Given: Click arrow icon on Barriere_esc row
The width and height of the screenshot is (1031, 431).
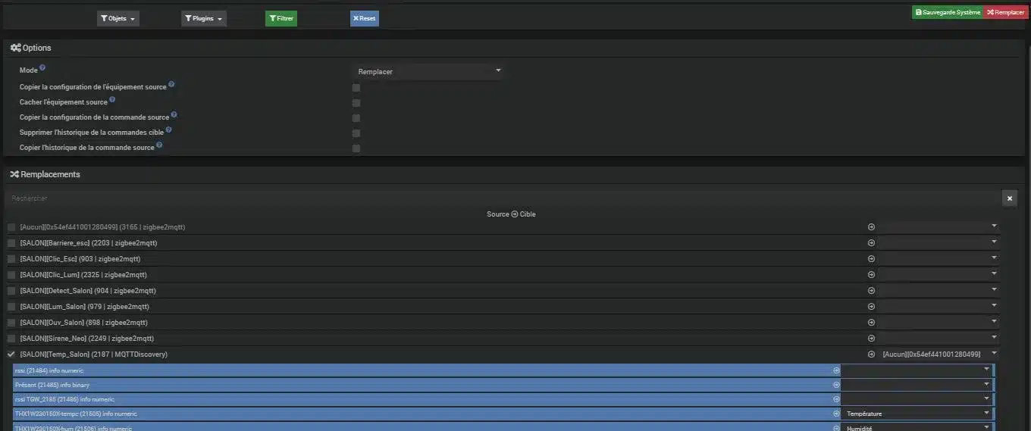Looking at the screenshot, I should click(x=871, y=243).
